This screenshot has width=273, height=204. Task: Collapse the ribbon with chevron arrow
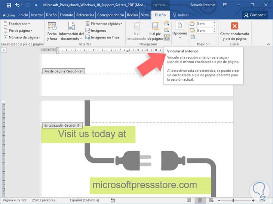(268, 44)
